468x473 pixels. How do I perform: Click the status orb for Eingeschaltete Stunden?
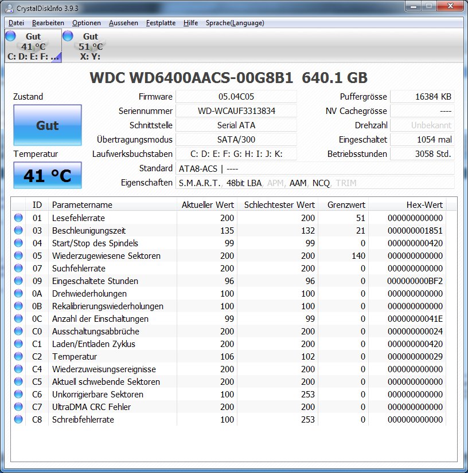(x=18, y=281)
